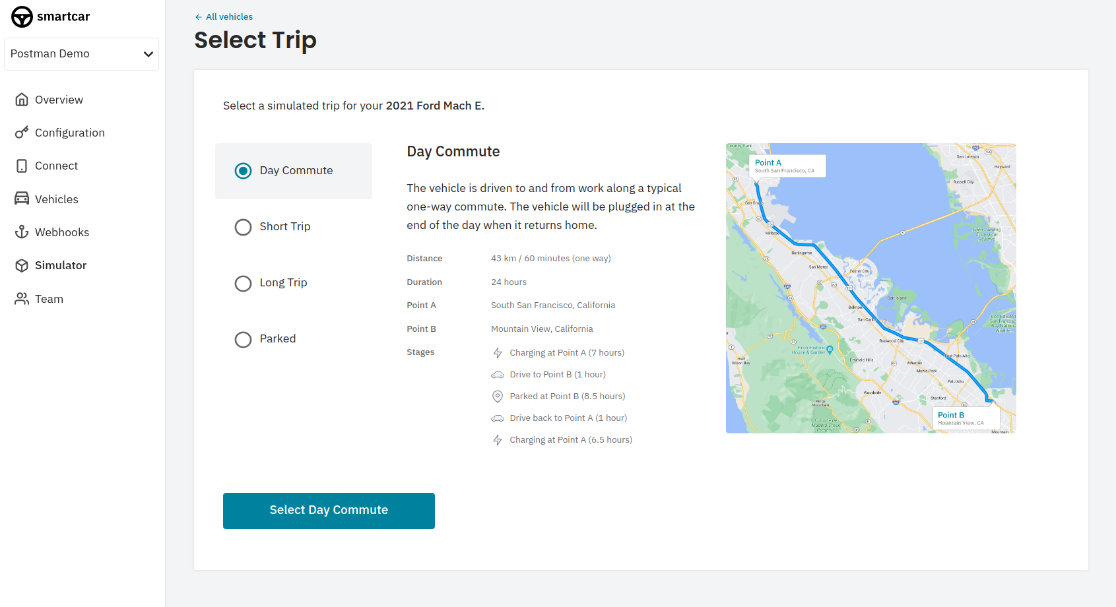Screen dimensions: 1116x607
Task: Click the Team people icon
Action: [22, 299]
